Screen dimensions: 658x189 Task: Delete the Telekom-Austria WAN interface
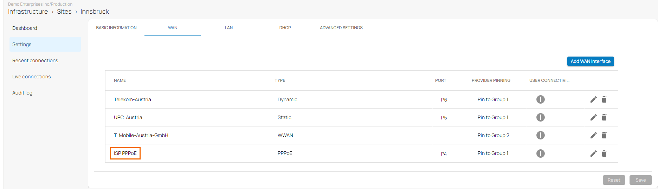pos(604,99)
